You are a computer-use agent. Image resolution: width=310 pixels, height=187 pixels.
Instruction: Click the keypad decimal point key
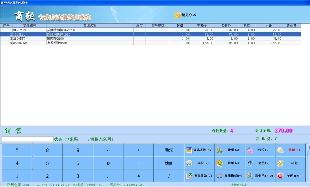coord(108,176)
